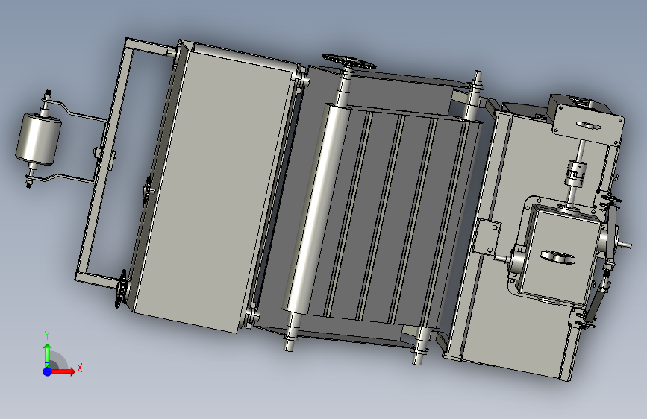Click the X label on the triad
647x419 pixels.
(x=80, y=368)
